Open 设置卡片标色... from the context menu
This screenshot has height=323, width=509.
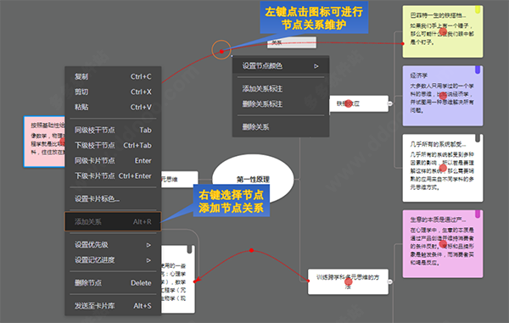point(113,198)
